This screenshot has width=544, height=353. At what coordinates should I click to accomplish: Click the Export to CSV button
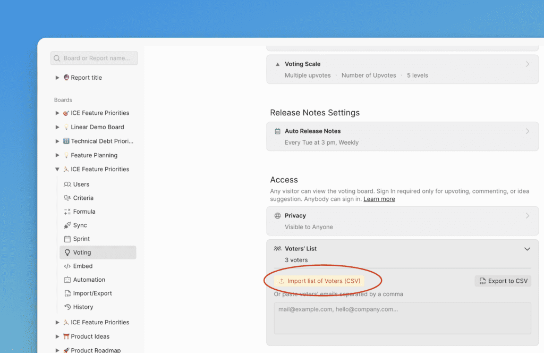[503, 281]
